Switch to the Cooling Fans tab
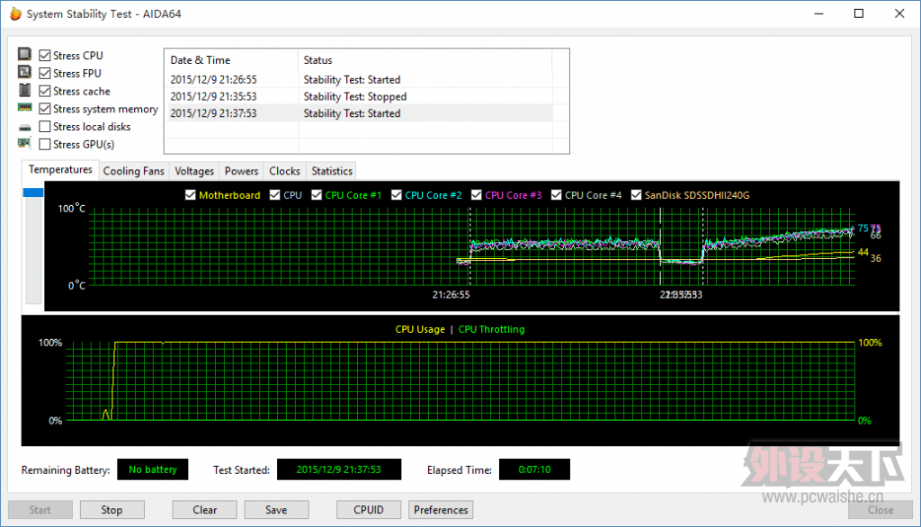This screenshot has height=527, width=921. [x=133, y=171]
